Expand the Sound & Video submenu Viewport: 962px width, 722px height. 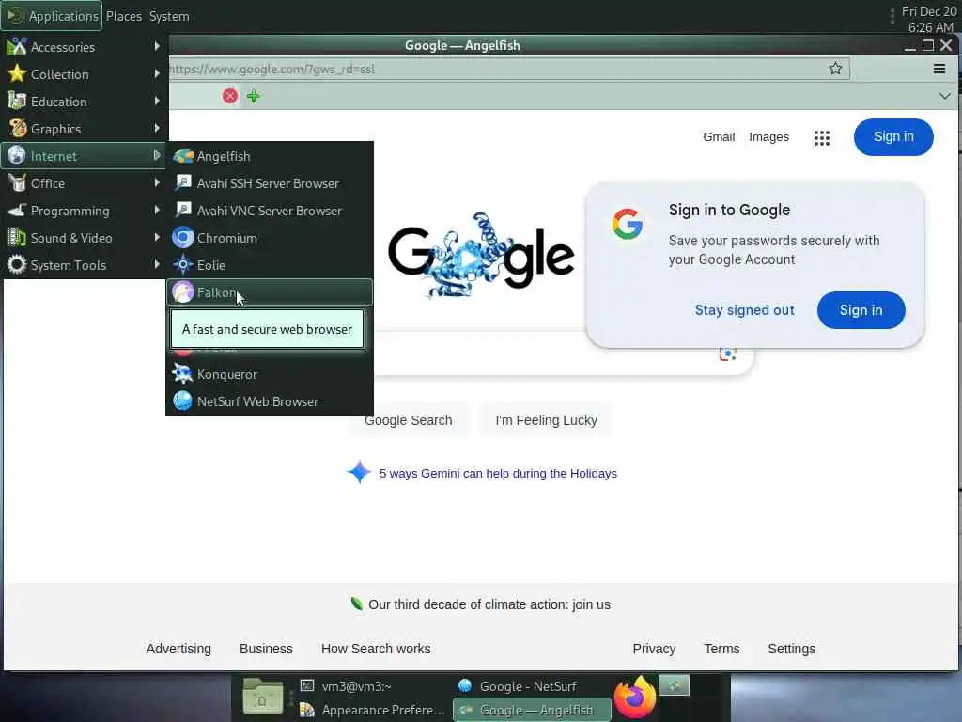point(84,238)
